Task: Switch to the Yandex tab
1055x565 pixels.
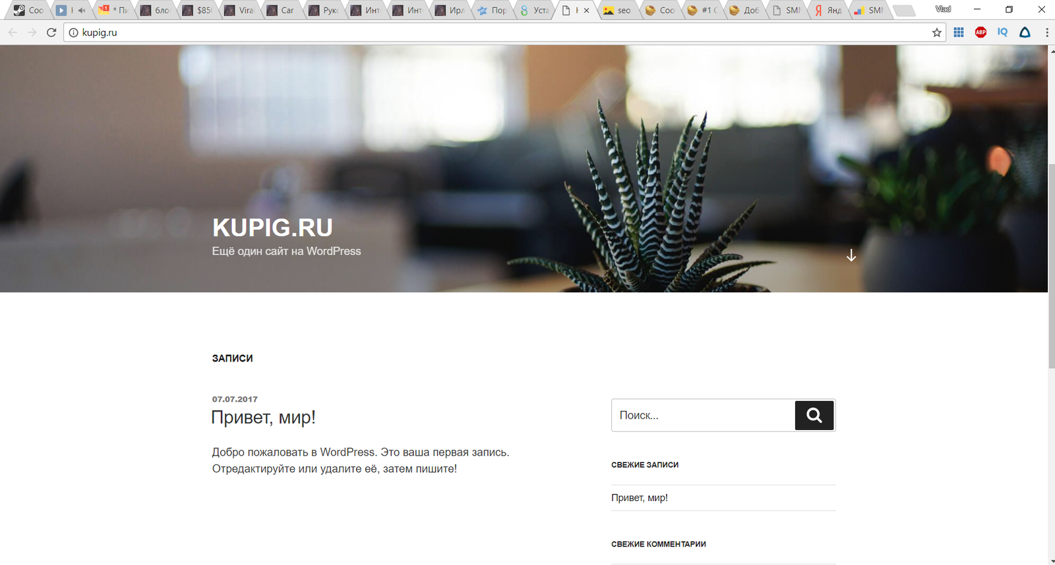Action: [828, 11]
